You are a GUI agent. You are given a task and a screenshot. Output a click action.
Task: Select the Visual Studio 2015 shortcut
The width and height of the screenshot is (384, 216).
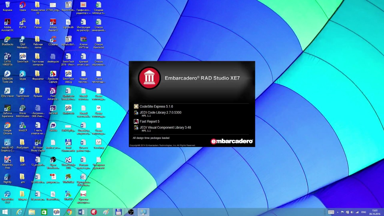pos(68,163)
